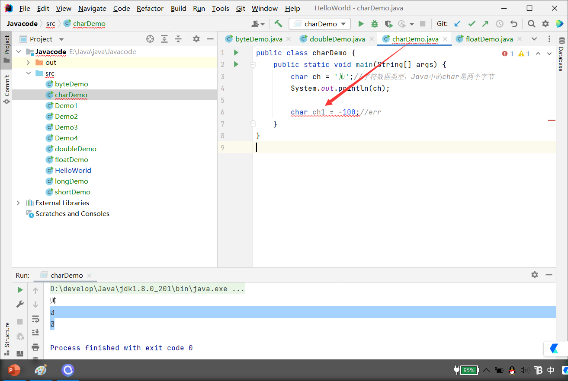This screenshot has height=381, width=568.
Task: Go to next highlighted error arrow
Action: click(549, 54)
